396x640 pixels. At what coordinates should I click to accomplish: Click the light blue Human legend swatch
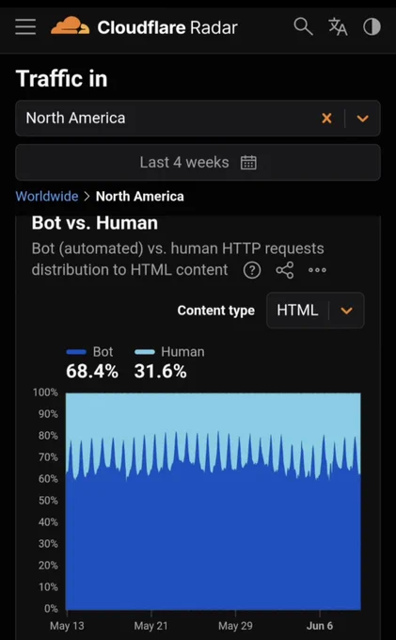pos(145,352)
